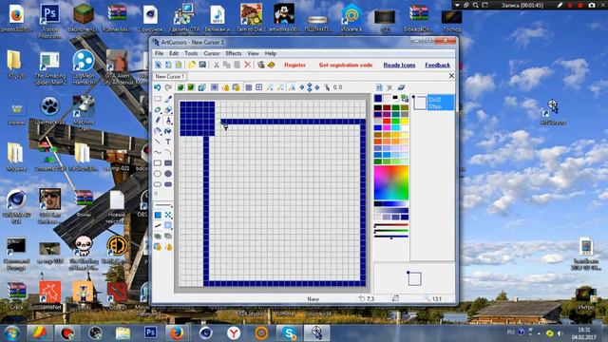This screenshot has height=342, width=608.
Task: Select the New Cursor 1 tab
Action: point(170,76)
